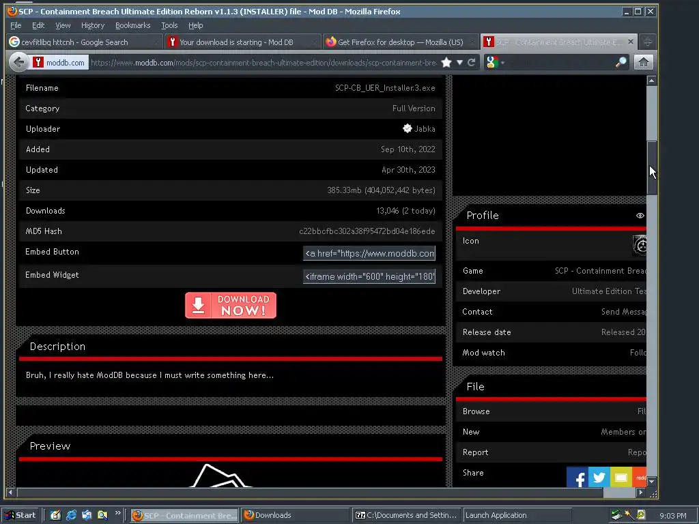This screenshot has height=524, width=699.
Task: Click the 9:03 PM clock
Action: tap(672, 516)
